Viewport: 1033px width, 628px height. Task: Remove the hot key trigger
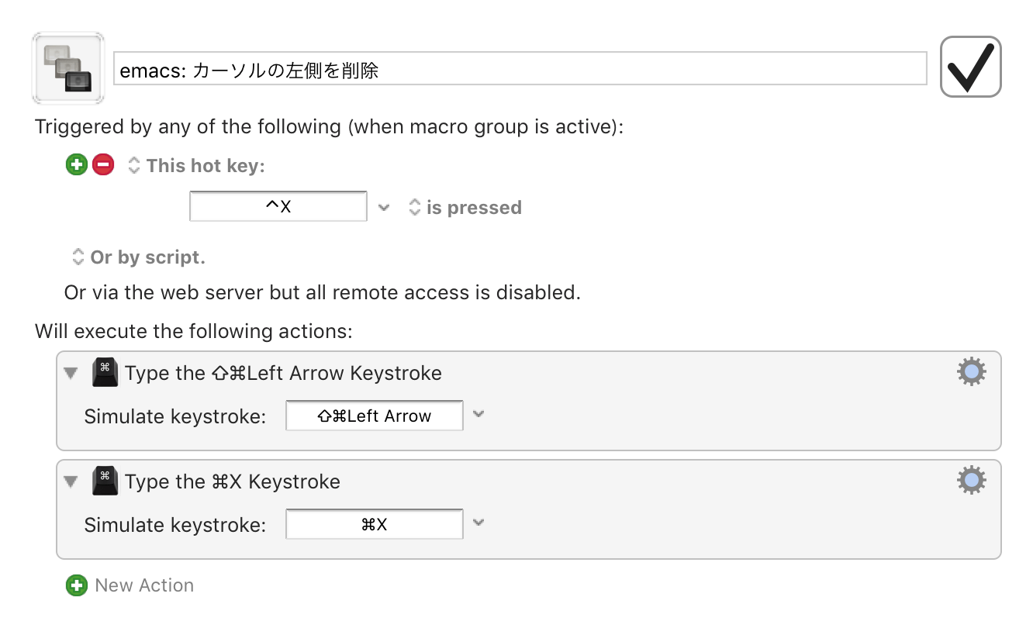point(103,164)
